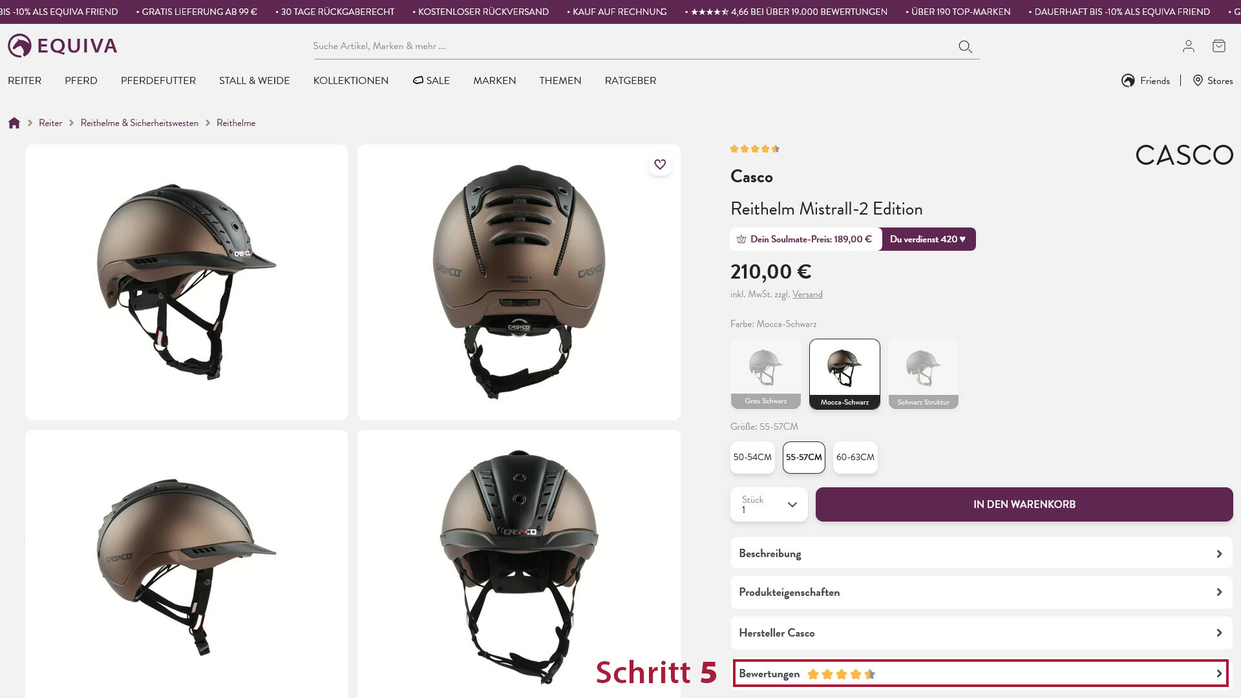This screenshot has width=1241, height=698.
Task: Open the user account icon
Action: pos(1188,46)
